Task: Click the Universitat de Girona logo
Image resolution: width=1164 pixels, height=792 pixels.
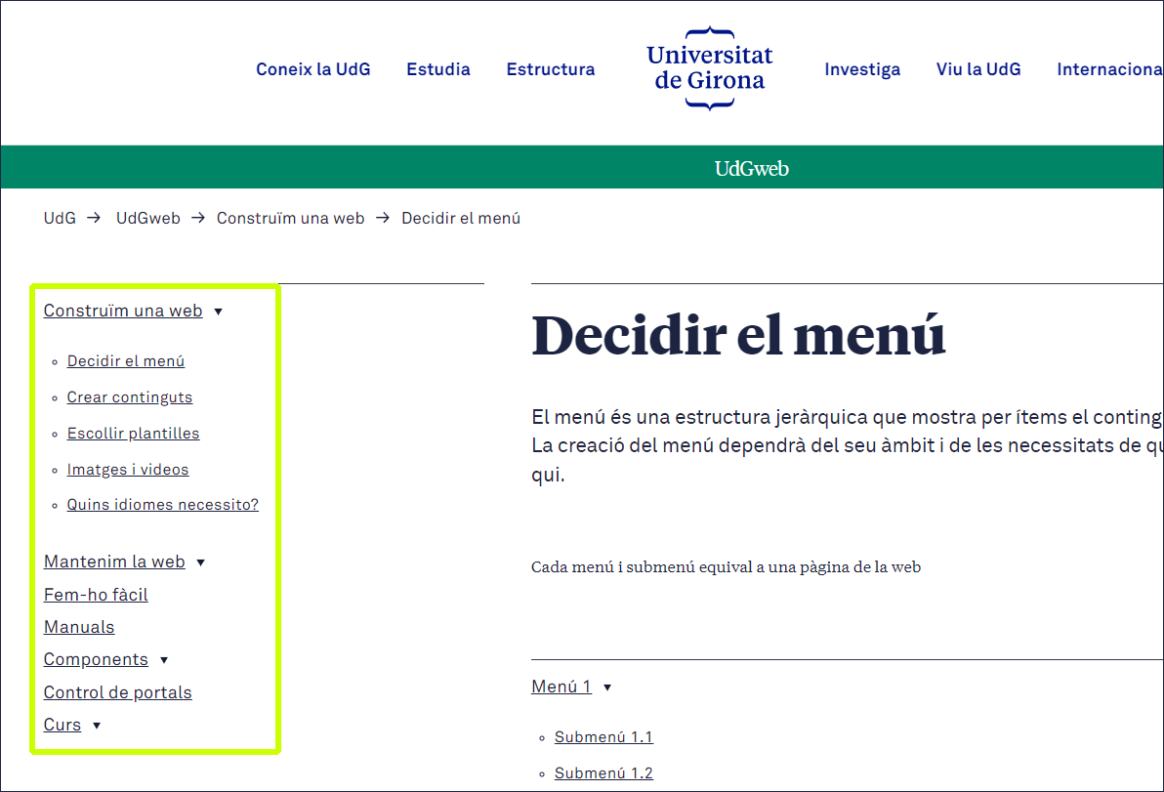Action: [710, 68]
